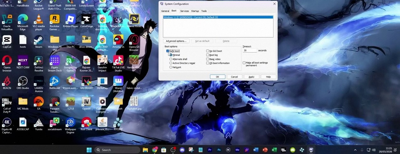This screenshot has height=154, width=400.
Task: Click Cancel in System Configuration
Action: point(234,77)
